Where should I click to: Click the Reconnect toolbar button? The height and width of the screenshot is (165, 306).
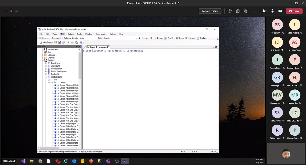56,38
